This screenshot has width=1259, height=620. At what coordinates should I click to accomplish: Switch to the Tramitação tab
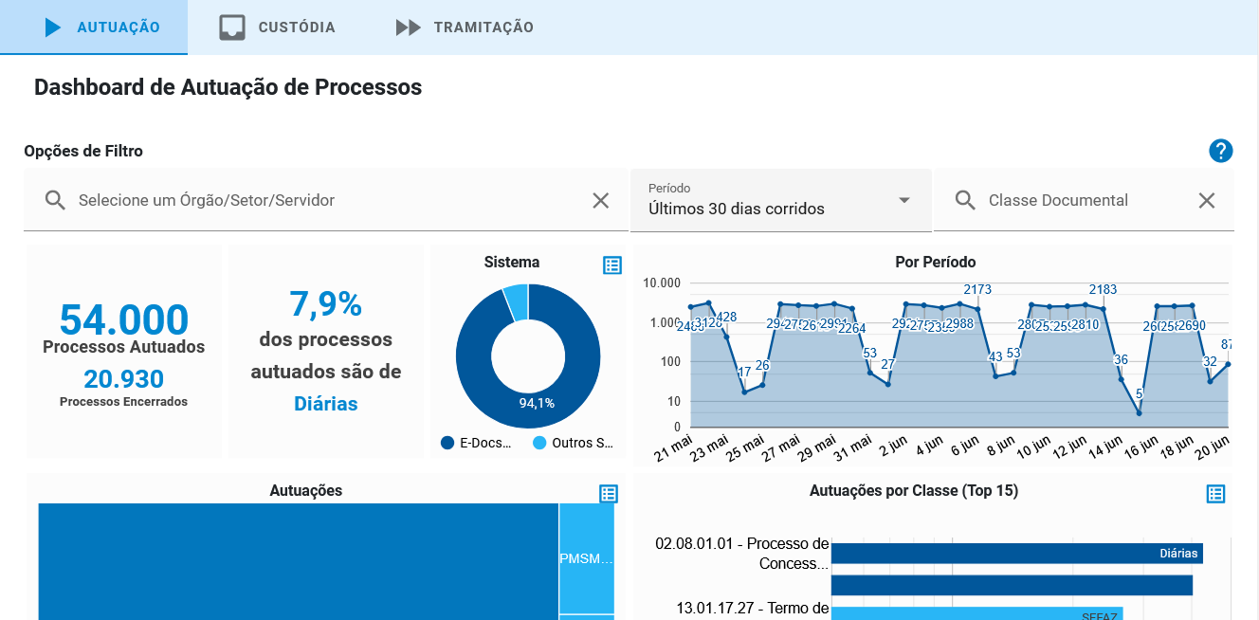[465, 27]
